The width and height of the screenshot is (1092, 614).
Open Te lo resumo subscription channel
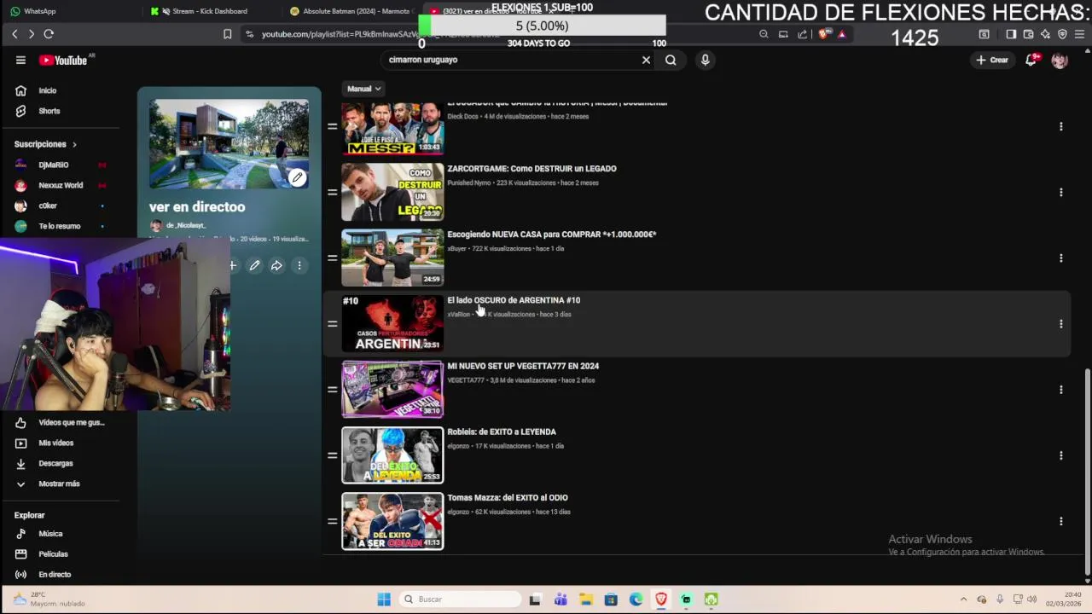[60, 226]
